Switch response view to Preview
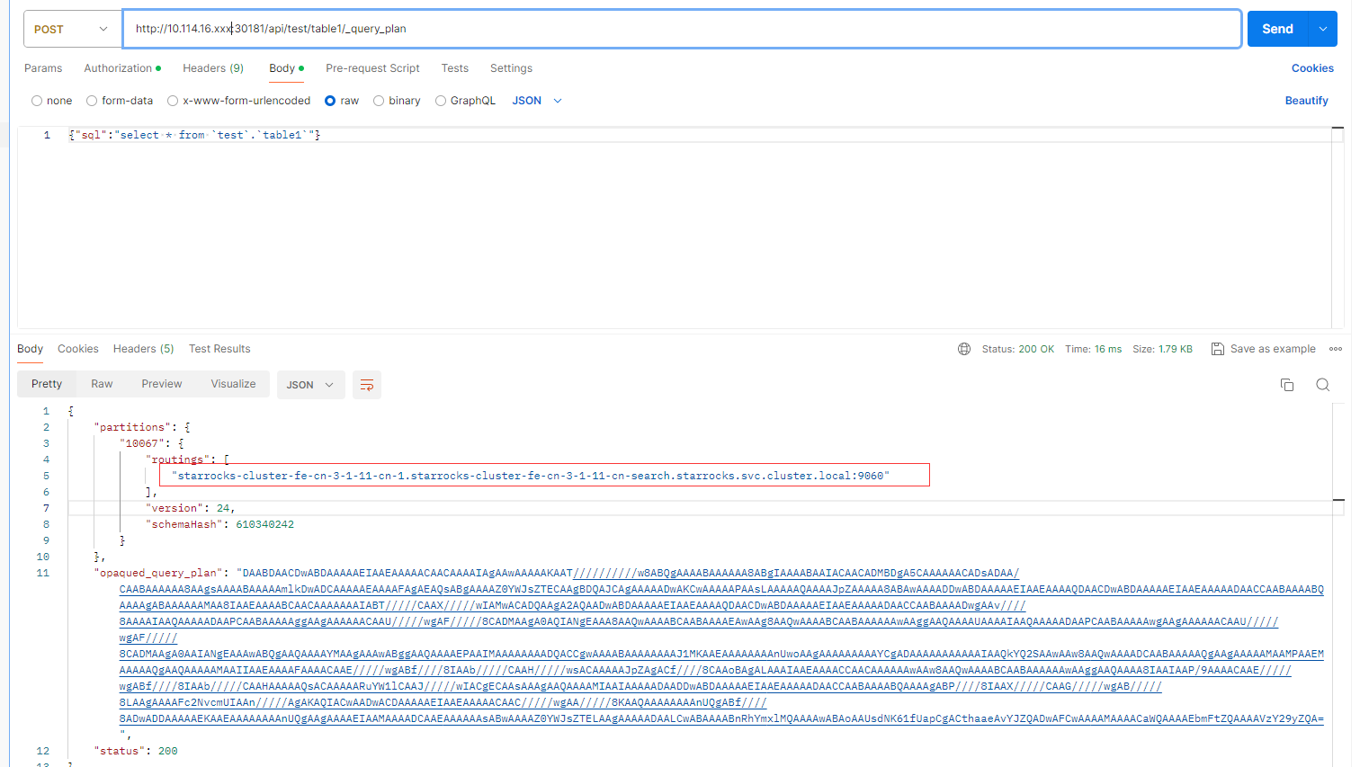Viewport: 1360px width, 767px height. [x=162, y=384]
